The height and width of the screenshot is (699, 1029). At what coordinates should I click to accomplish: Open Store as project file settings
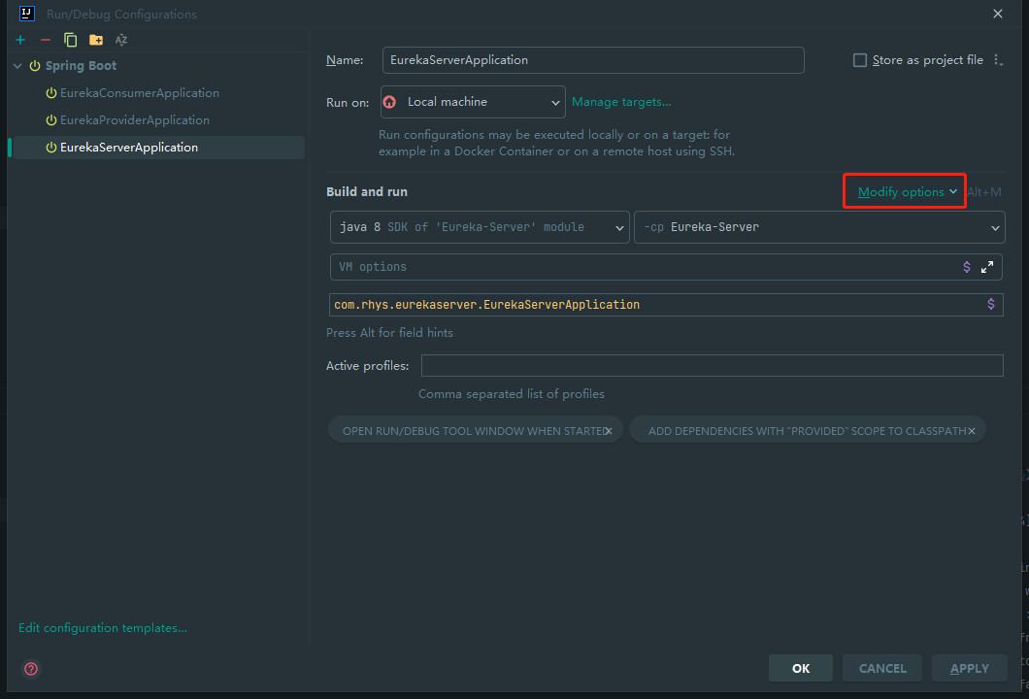[x=998, y=60]
